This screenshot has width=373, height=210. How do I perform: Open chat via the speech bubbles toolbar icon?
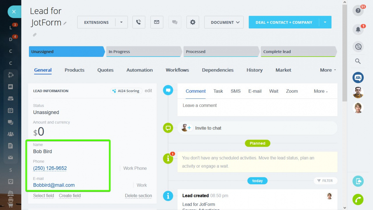[x=175, y=22]
